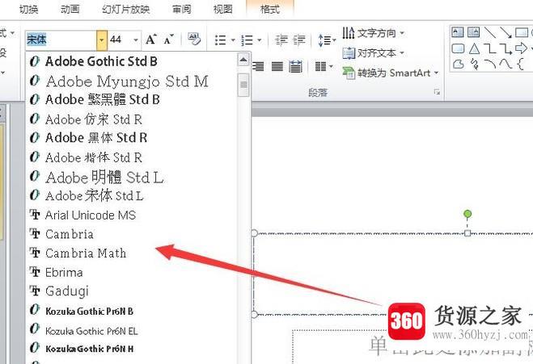Image resolution: width=533 pixels, height=364 pixels.
Task: Choose Adobe Gothic Std B font
Action: point(131,61)
